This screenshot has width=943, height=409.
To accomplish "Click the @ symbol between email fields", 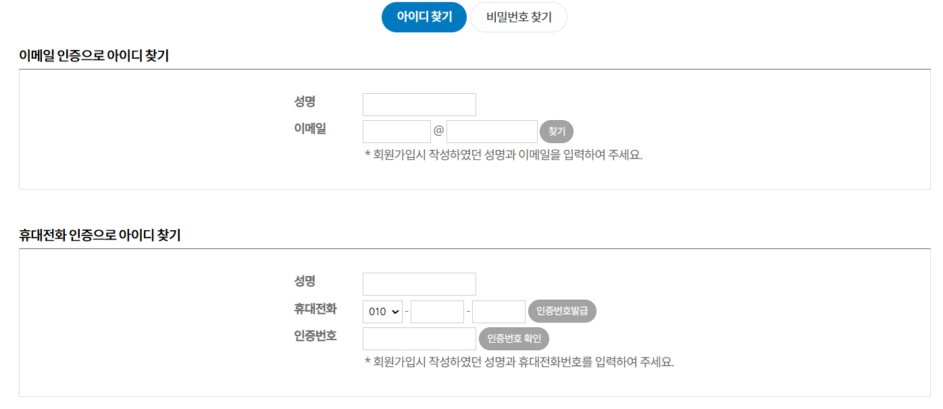I will (x=438, y=131).
